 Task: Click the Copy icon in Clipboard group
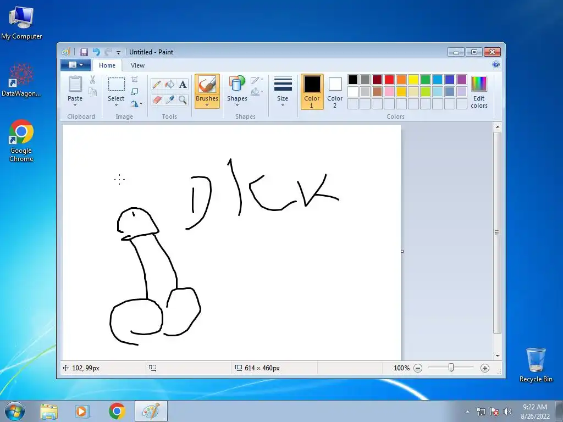92,92
